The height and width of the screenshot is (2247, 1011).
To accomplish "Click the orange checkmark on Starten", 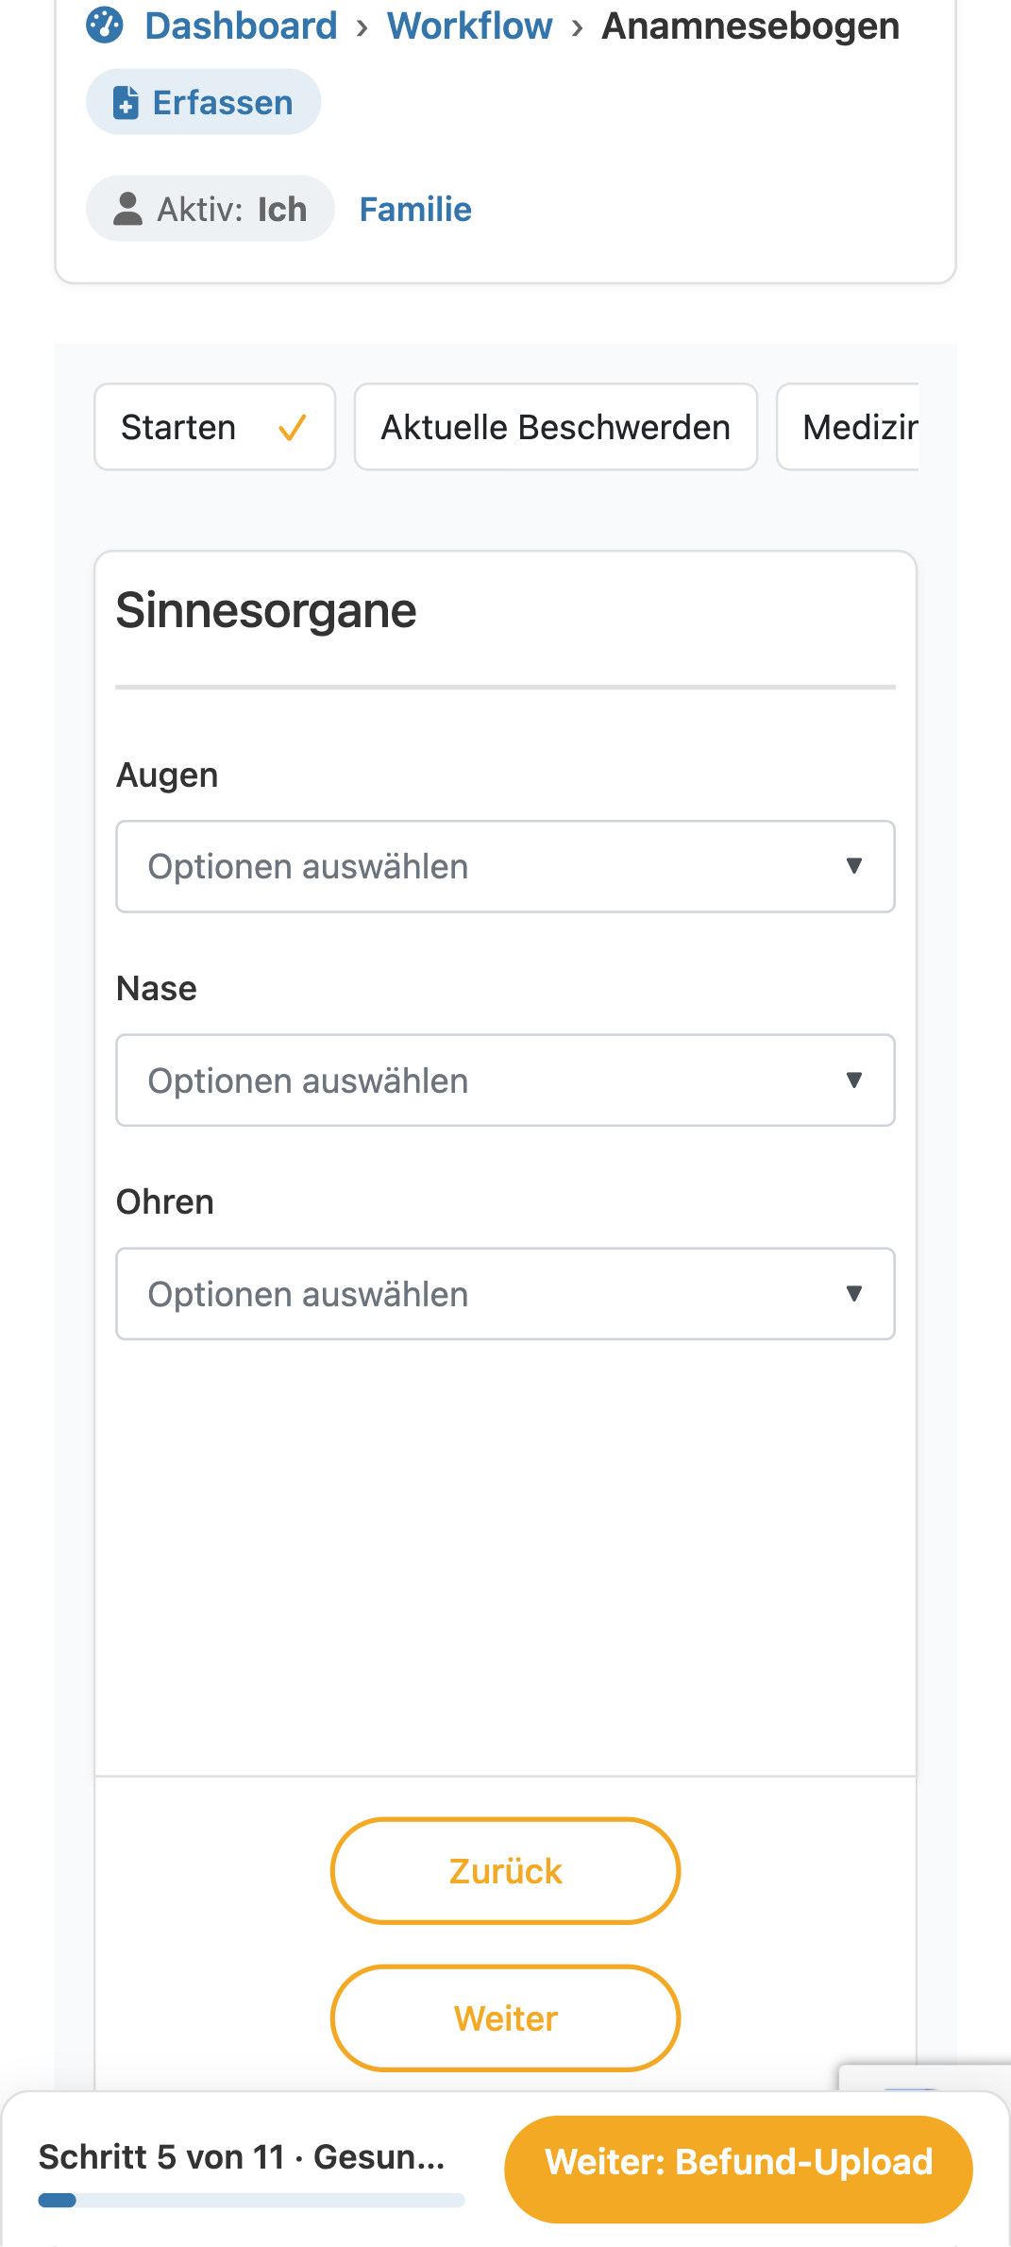I will [293, 428].
